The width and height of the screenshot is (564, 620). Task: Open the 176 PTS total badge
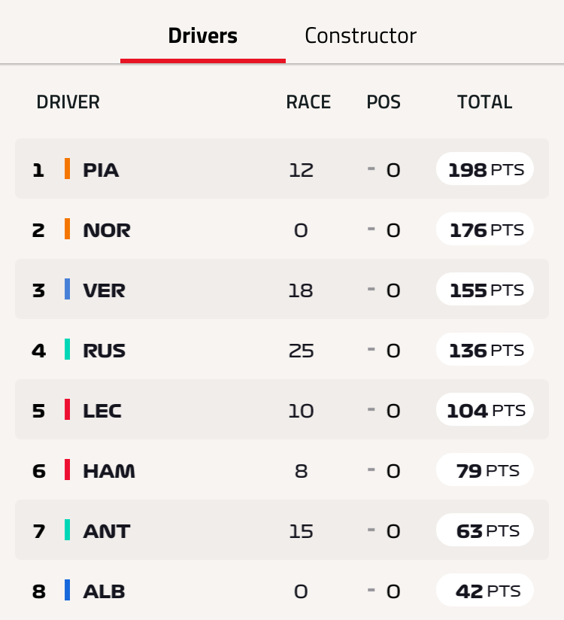pos(485,229)
